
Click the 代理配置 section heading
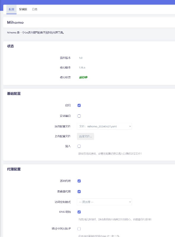pyautogui.click(x=14, y=169)
